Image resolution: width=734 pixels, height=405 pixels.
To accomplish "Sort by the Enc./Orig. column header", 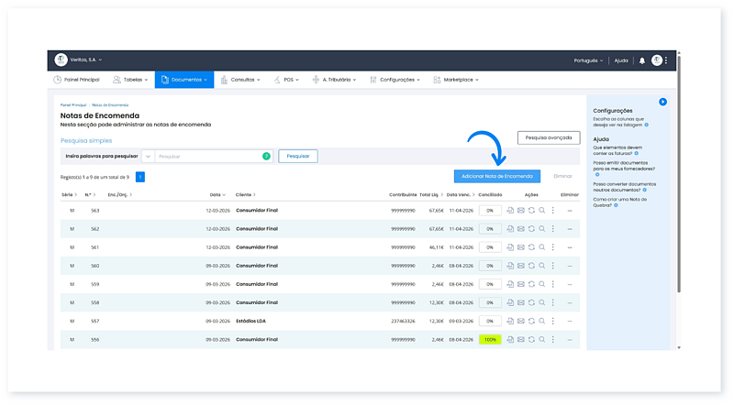I will click(120, 194).
